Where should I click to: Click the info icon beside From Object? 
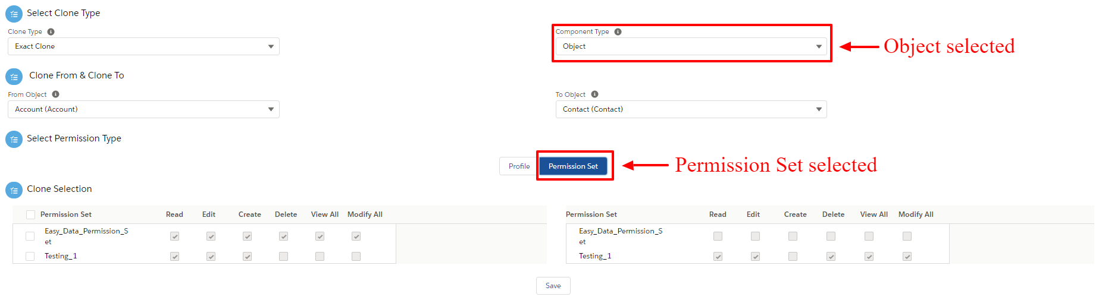click(x=55, y=94)
